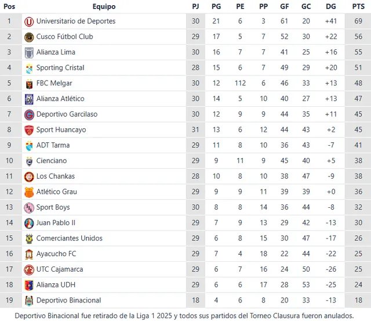Click the Cienciano club badge
This screenshot has width=371, height=321.
tap(29, 161)
